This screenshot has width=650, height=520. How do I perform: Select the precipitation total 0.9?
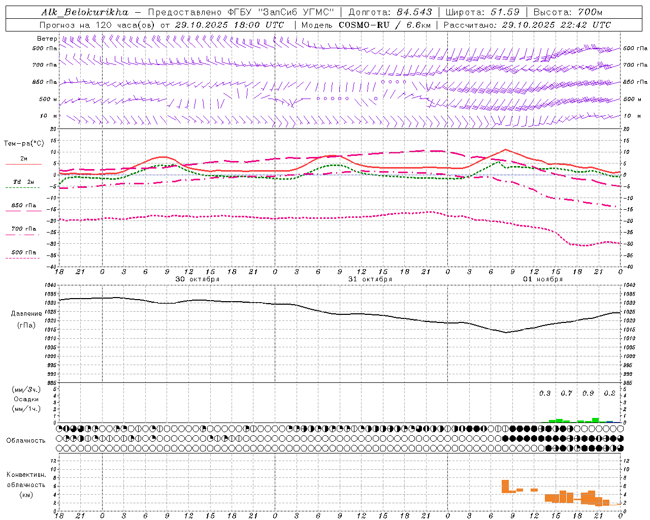[588, 394]
